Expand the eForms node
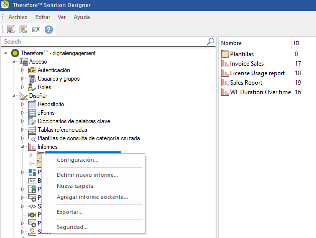 pos(23,113)
